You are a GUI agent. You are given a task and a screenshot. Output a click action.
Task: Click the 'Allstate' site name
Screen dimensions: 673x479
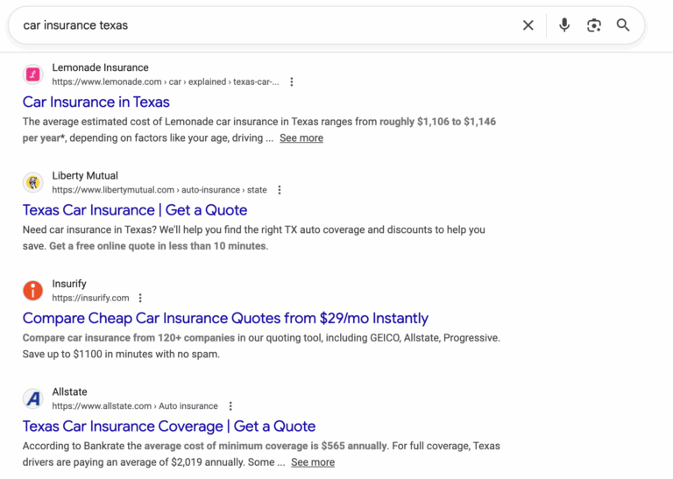(x=69, y=392)
